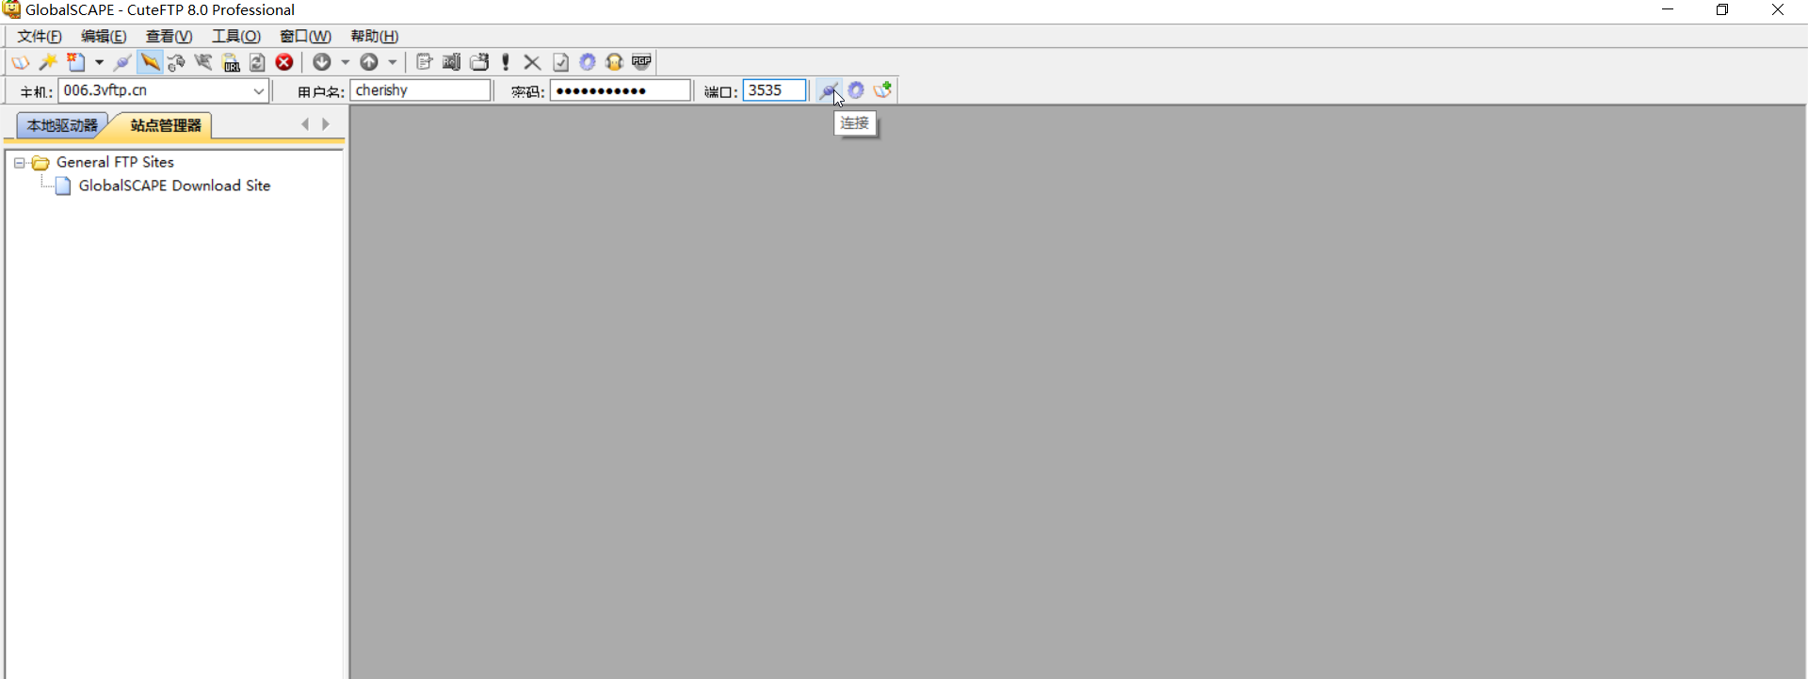The height and width of the screenshot is (679, 1808).
Task: Click the New Folder toolbar icon
Action: coord(479,62)
